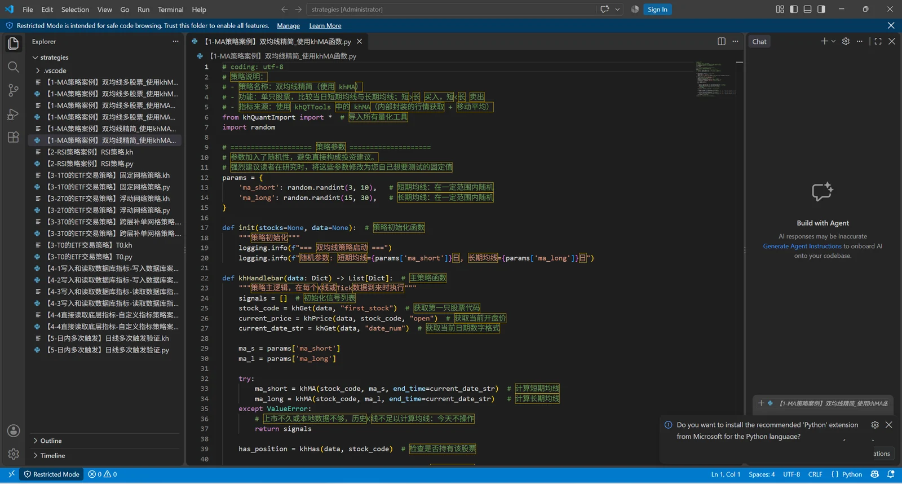Open the Selection menu
Image resolution: width=902 pixels, height=484 pixels.
click(75, 10)
